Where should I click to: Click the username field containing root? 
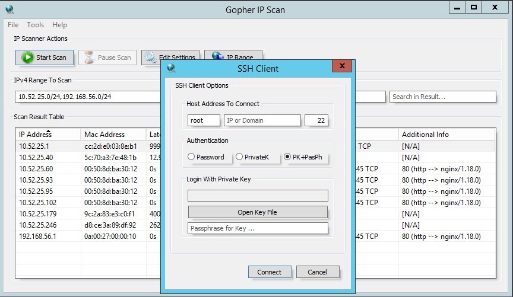[x=204, y=120]
